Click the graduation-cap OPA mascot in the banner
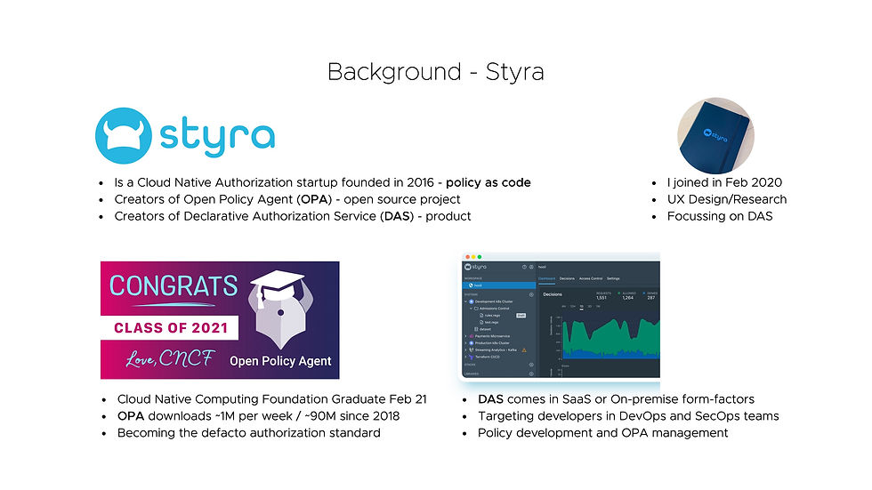872x490 pixels. [x=281, y=309]
